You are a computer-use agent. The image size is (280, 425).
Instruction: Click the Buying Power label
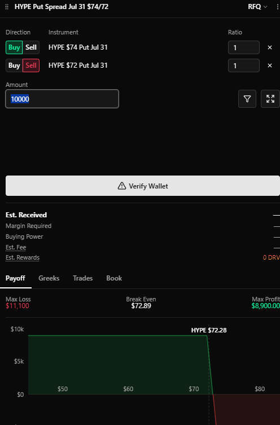(x=24, y=236)
